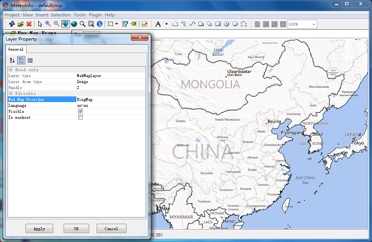372x242 pixels.
Task: Open the Tools menu
Action: 80,15
